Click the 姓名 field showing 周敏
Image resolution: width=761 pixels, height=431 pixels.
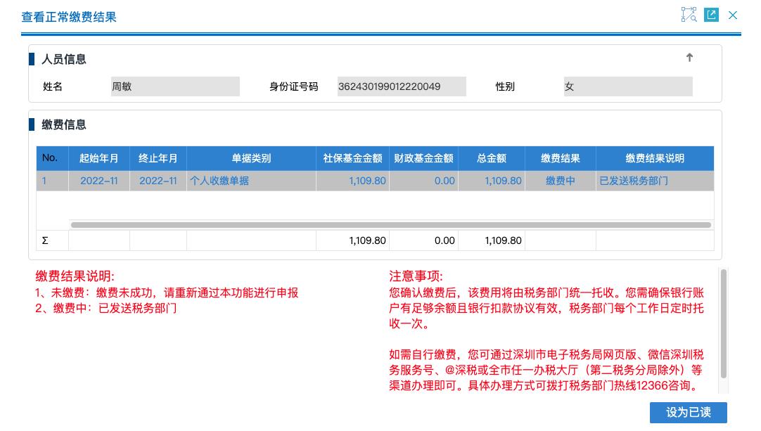point(175,86)
